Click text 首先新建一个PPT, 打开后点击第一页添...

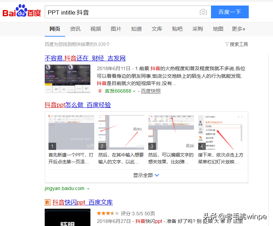coord(71,158)
